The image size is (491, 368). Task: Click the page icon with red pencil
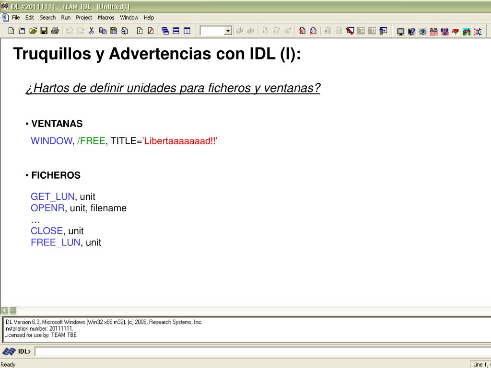click(151, 31)
